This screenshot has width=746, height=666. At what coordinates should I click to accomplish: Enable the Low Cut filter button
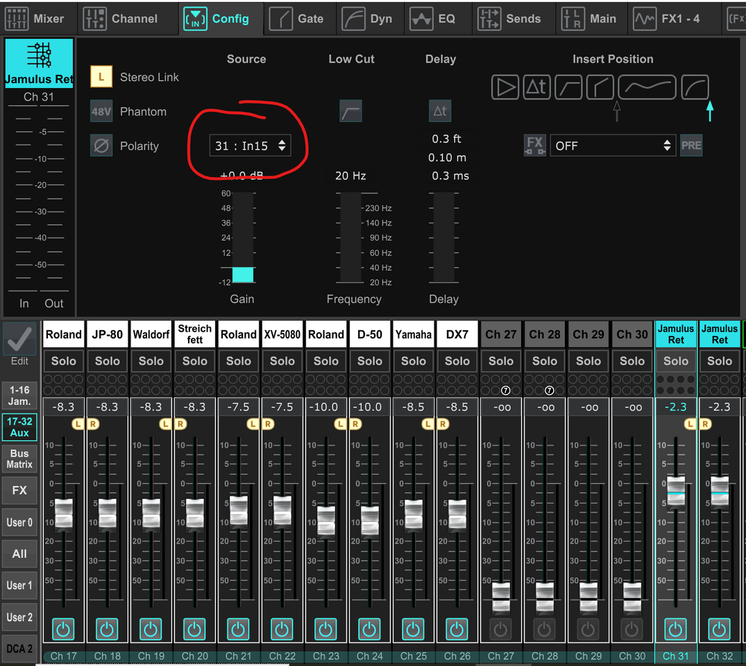click(350, 111)
